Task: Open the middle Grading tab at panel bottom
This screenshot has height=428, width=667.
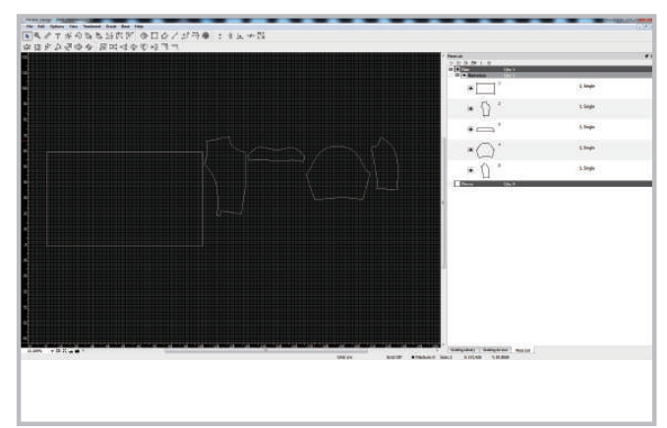Action: click(495, 350)
